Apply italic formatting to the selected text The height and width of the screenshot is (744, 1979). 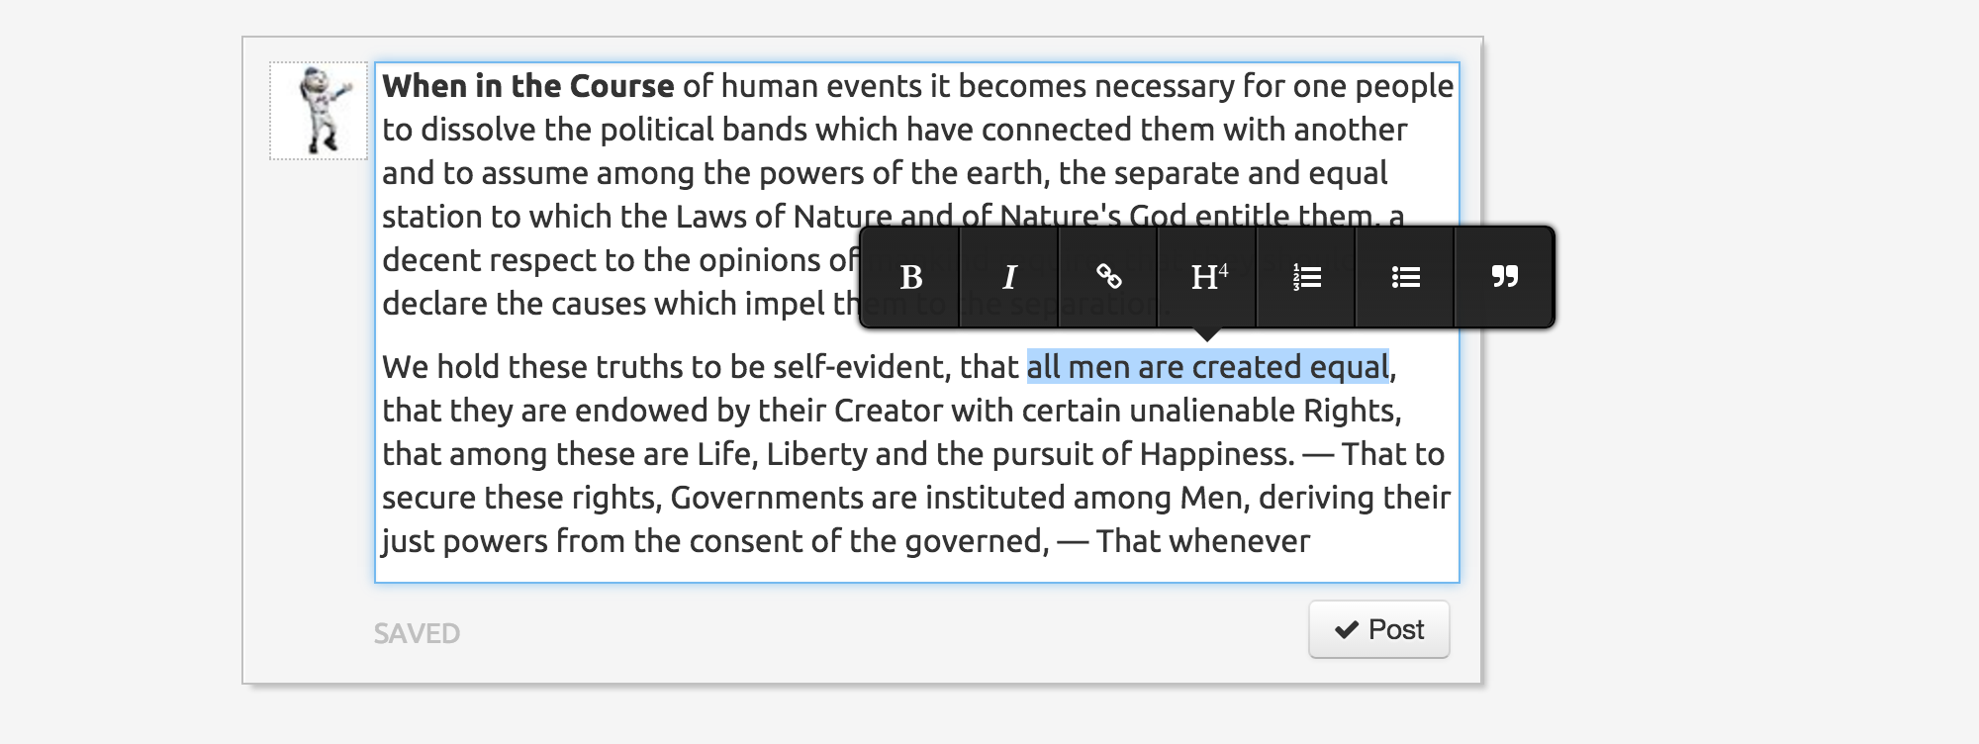[x=1009, y=277]
